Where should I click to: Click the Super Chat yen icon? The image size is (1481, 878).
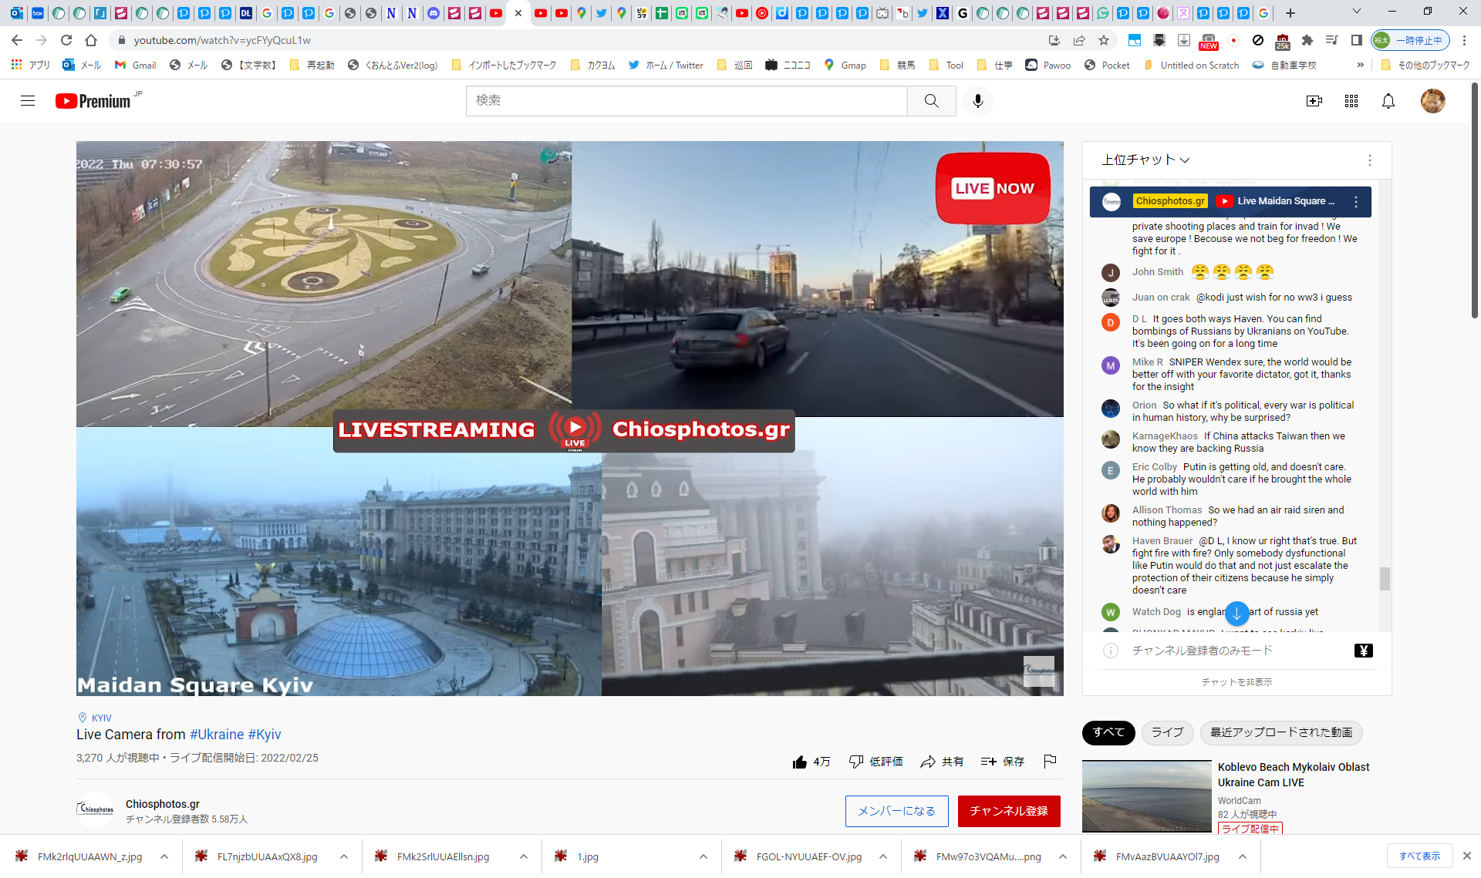click(x=1363, y=651)
